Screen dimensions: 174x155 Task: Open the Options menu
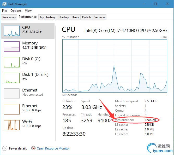(16, 11)
